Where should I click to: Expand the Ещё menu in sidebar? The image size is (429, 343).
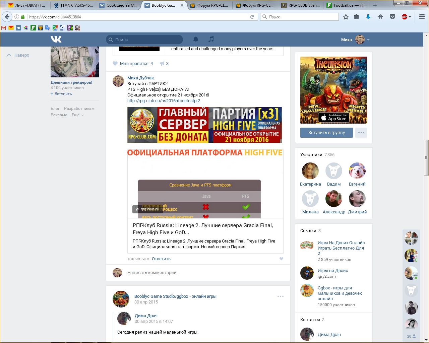point(78,115)
